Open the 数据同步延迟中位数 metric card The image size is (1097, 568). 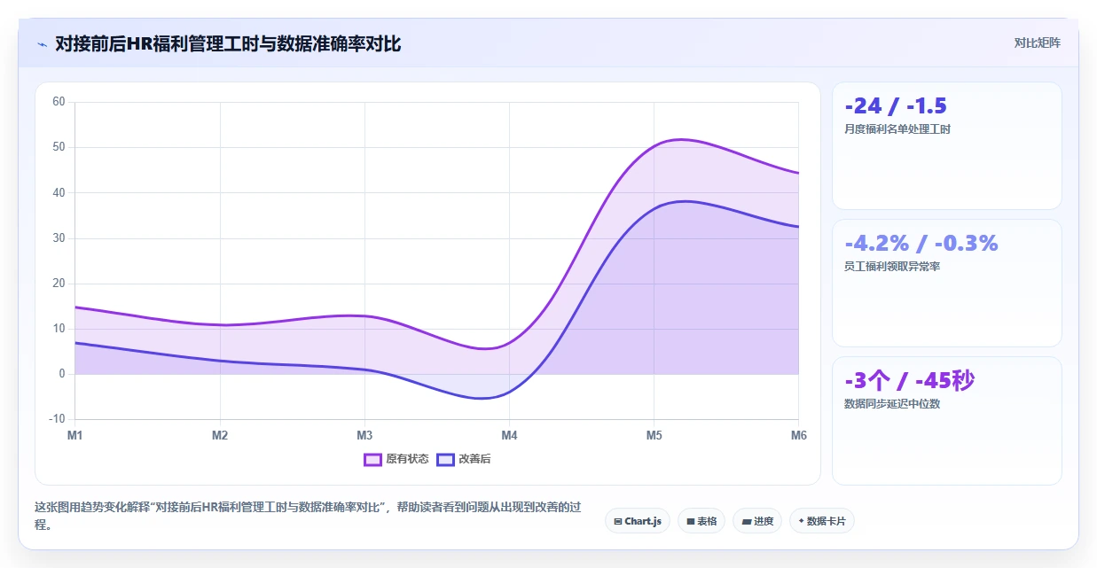[946, 421]
